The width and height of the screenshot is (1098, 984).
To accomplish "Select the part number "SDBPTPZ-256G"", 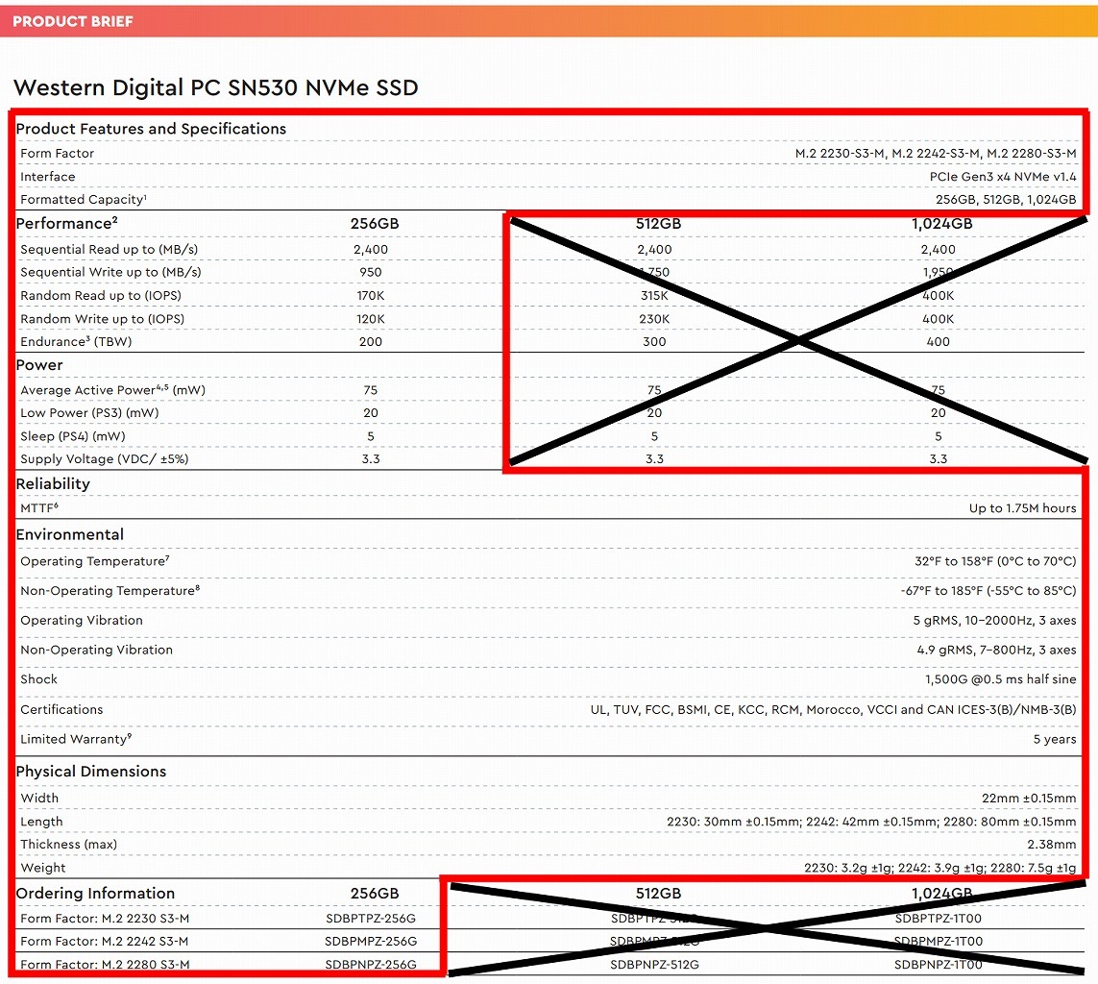I will tap(371, 919).
